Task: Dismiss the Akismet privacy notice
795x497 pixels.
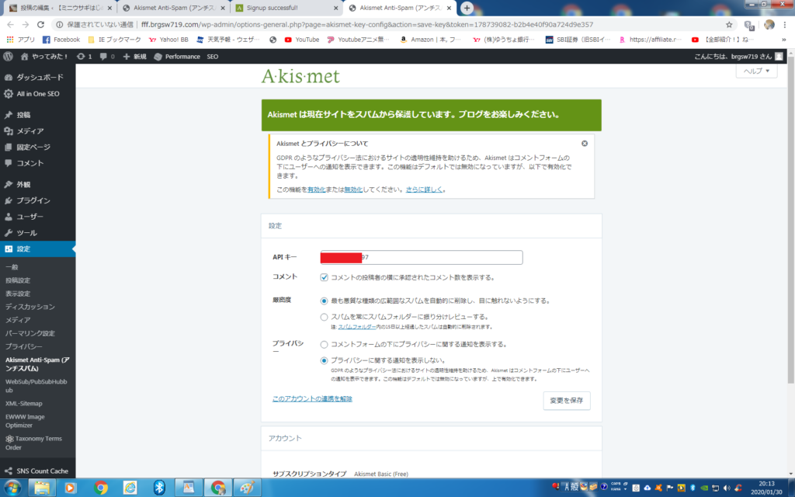Action: pyautogui.click(x=585, y=144)
